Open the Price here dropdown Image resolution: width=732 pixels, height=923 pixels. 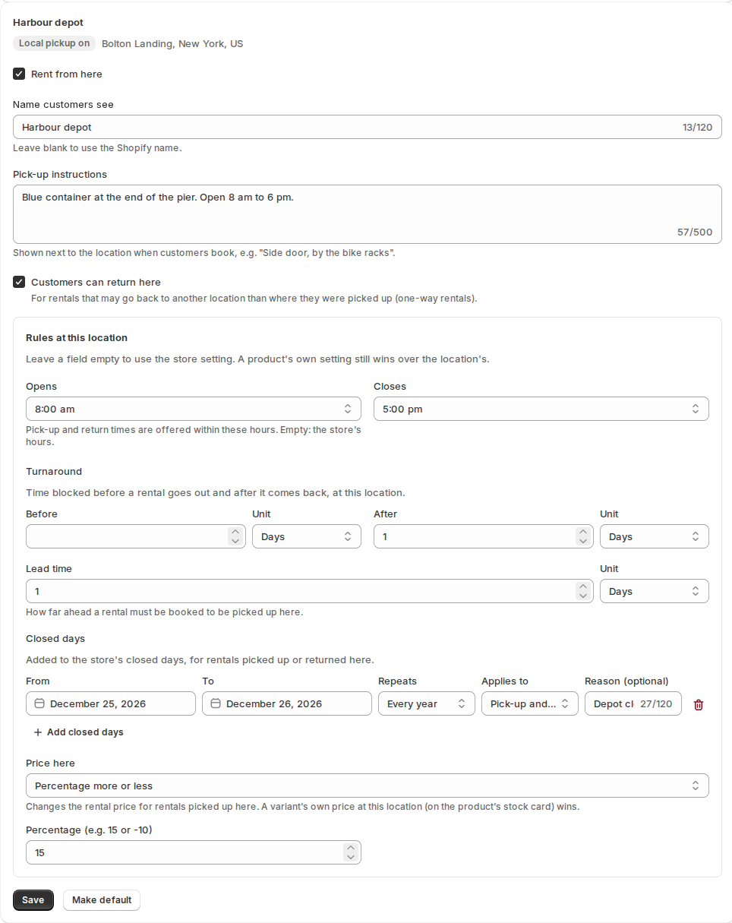[x=368, y=785]
